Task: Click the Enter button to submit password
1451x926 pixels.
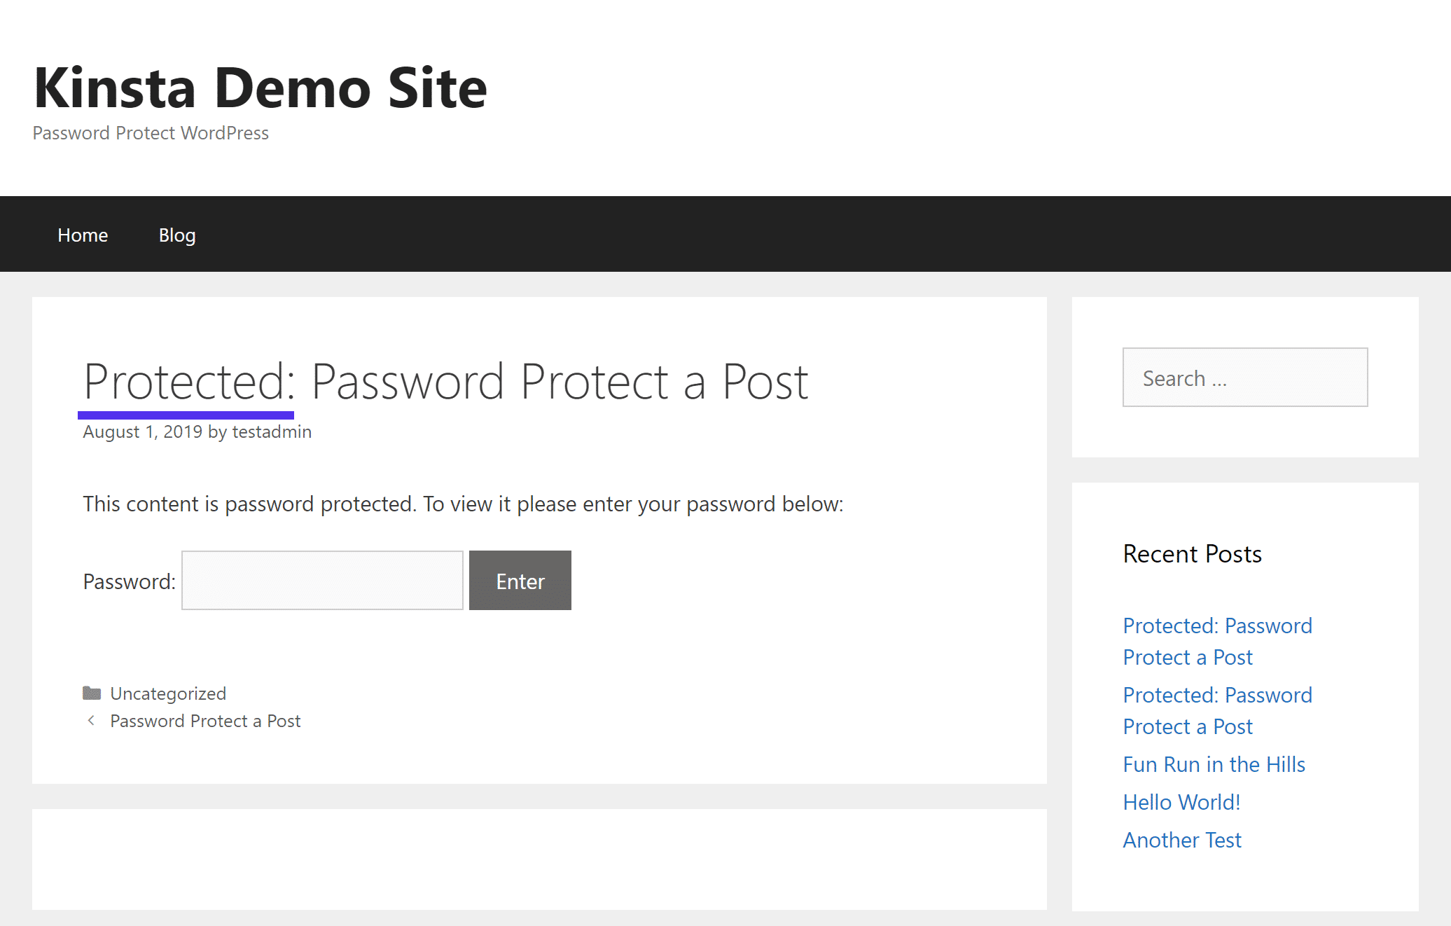Action: (520, 580)
